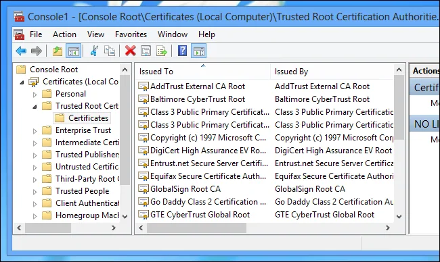Select Enterprise Trust folder label

tap(83, 130)
